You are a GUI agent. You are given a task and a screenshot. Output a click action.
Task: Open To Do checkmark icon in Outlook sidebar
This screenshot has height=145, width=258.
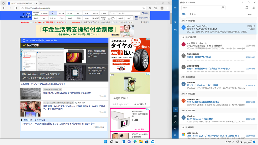coord(175,129)
